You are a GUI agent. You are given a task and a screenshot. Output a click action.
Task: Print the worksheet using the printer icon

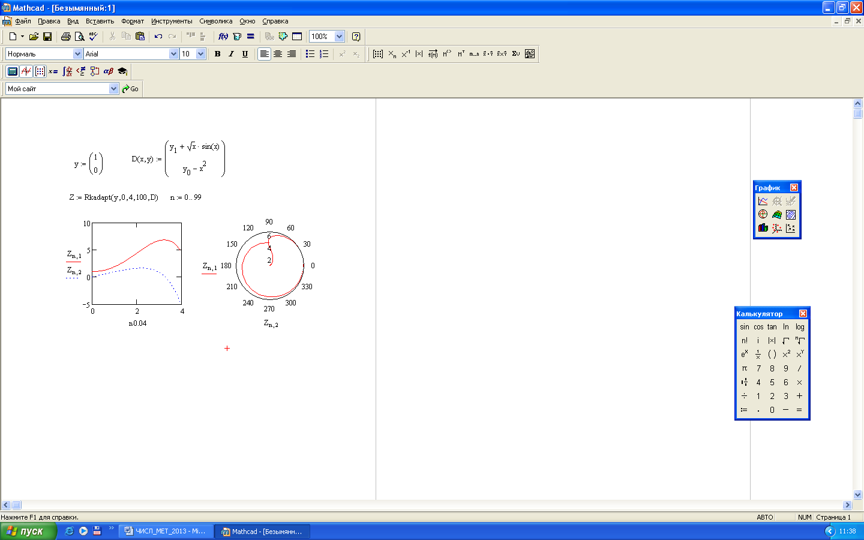[66, 37]
